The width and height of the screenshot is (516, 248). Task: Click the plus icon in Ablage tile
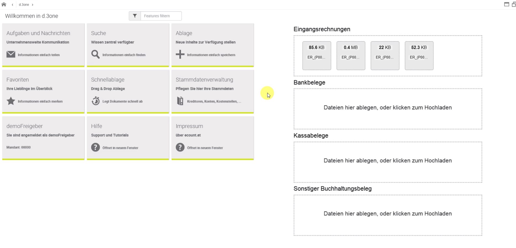click(180, 54)
